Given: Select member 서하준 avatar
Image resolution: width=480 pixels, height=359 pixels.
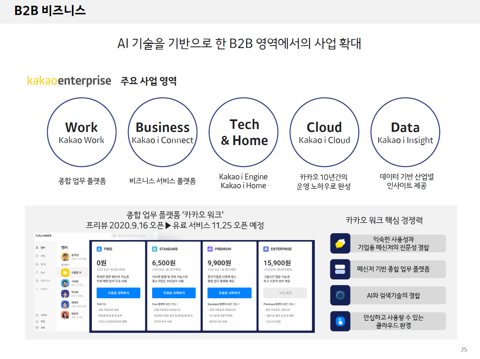Looking at the screenshot, I should pyautogui.click(x=65, y=283).
